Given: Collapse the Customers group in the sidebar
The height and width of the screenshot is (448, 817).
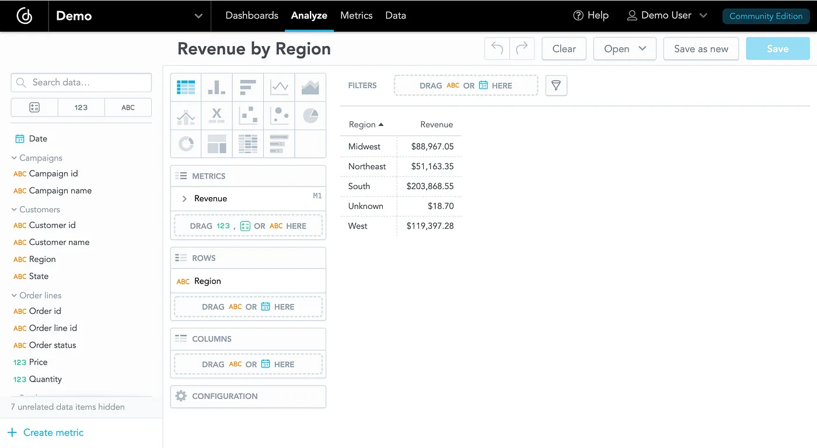Looking at the screenshot, I should (x=13, y=209).
